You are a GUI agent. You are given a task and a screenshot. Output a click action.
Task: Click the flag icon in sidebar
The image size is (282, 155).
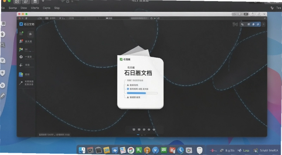point(21,49)
